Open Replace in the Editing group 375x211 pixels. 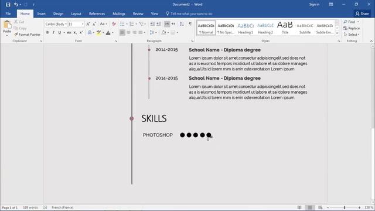(352, 28)
